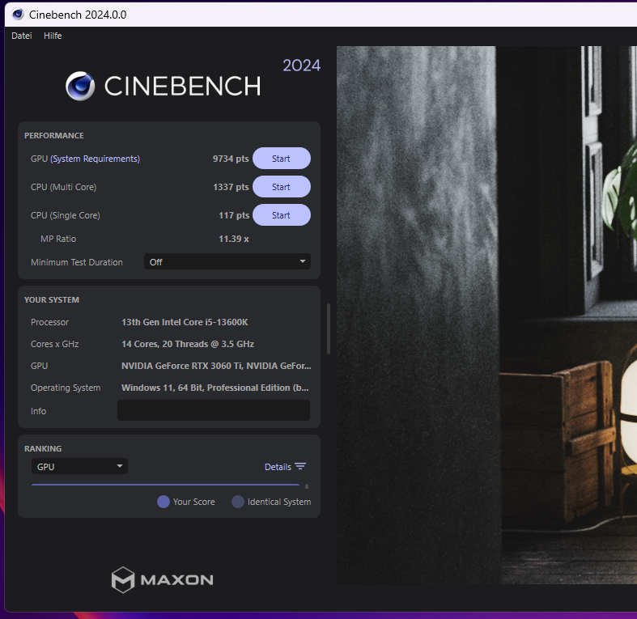Click Your Score legend dot
This screenshot has width=637, height=619.
[163, 502]
